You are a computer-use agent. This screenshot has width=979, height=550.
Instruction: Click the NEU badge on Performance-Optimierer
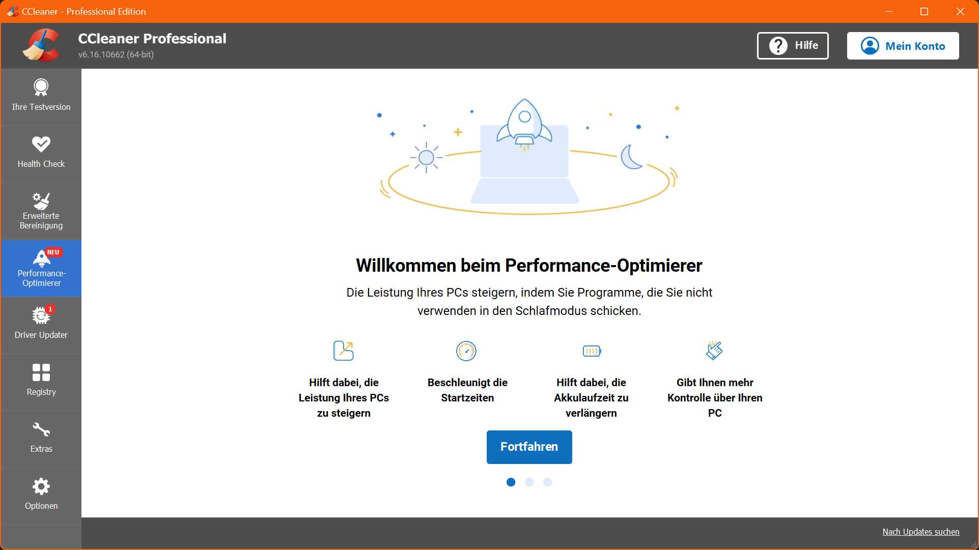(x=52, y=252)
